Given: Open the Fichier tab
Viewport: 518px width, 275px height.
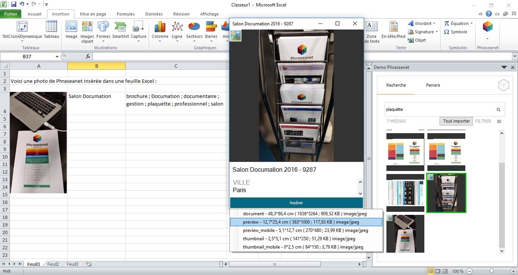Looking at the screenshot, I should pos(11,14).
